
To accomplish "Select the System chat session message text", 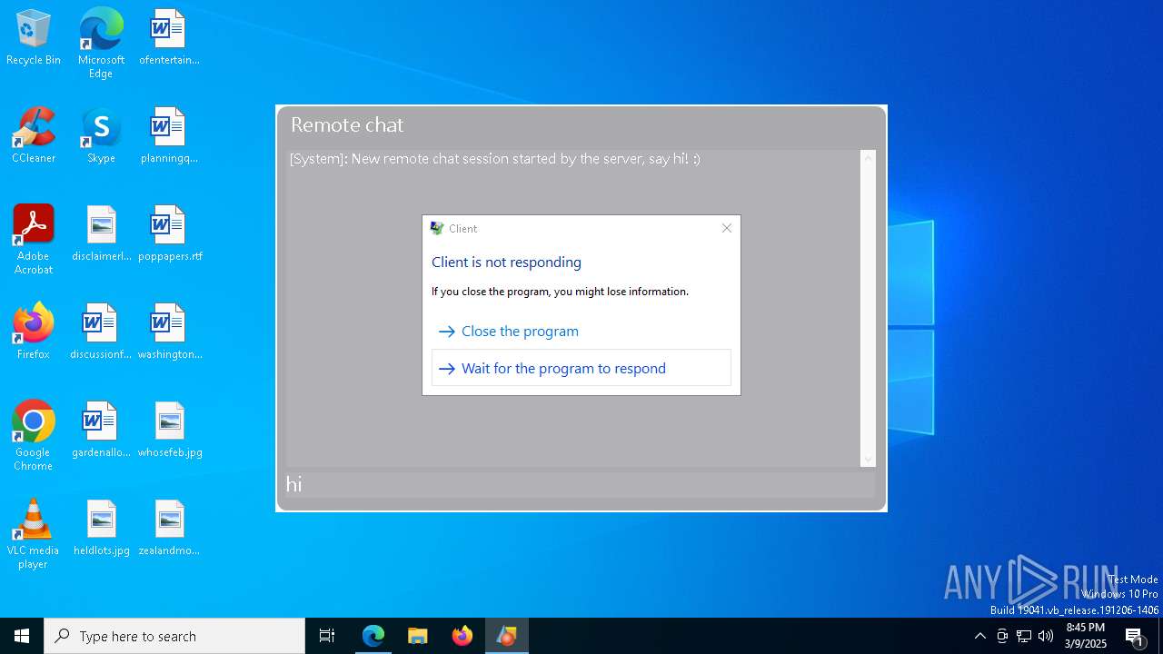I will (494, 159).
